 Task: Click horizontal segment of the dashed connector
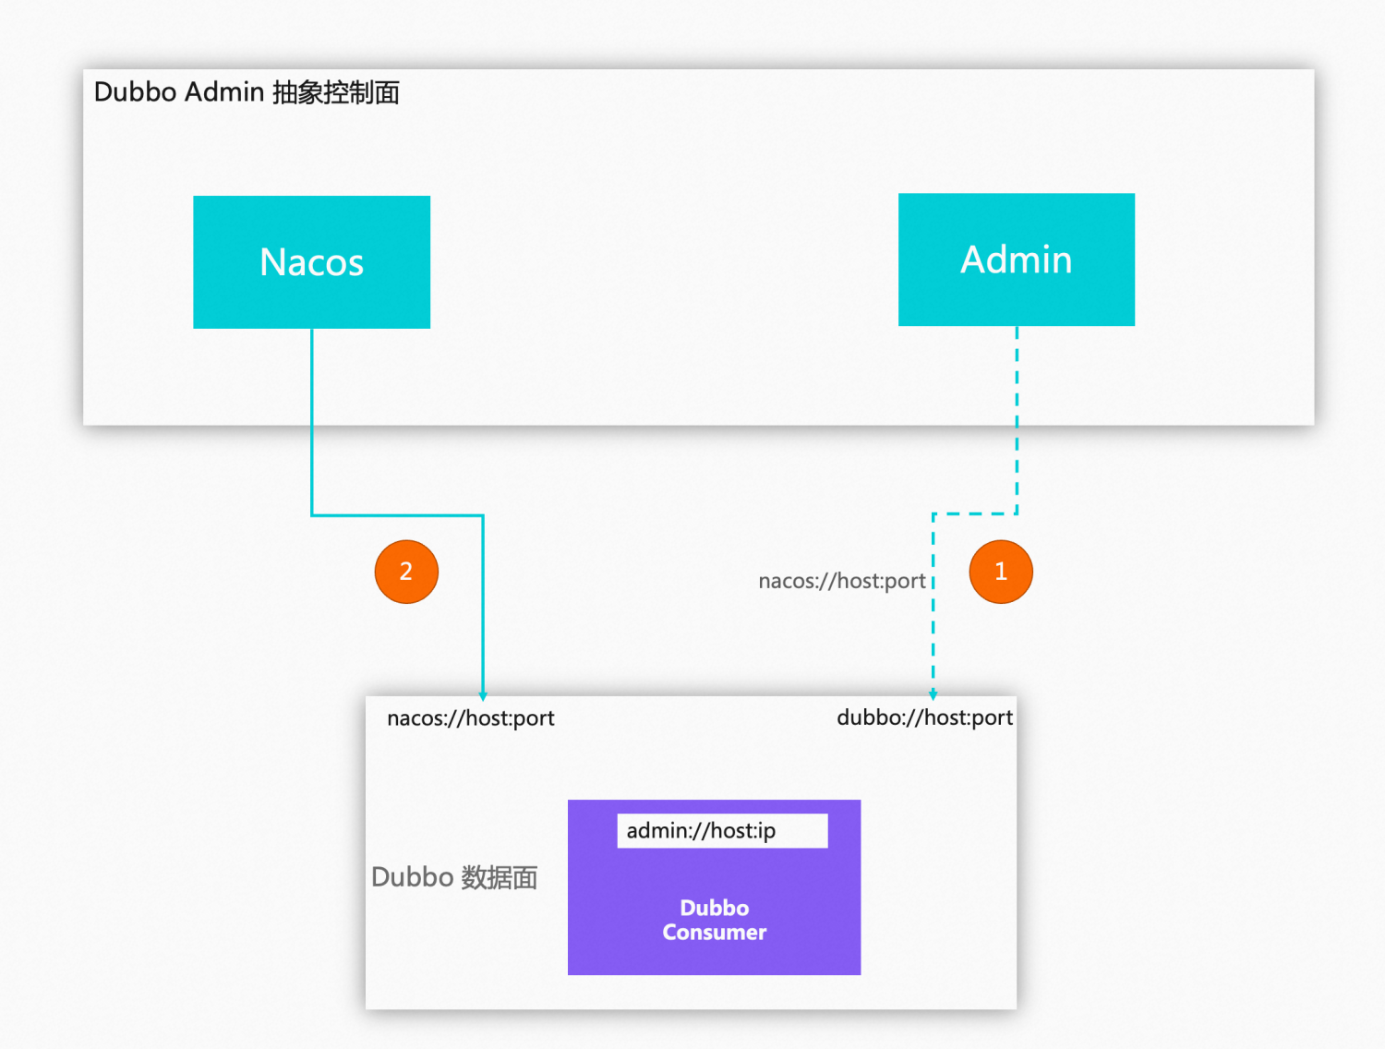[x=975, y=513]
